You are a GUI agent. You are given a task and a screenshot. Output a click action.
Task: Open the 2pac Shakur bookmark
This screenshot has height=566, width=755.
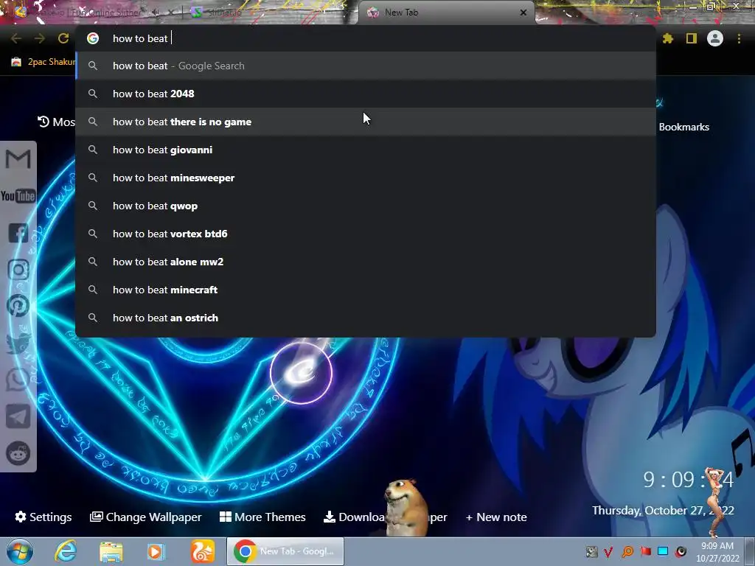click(x=44, y=62)
